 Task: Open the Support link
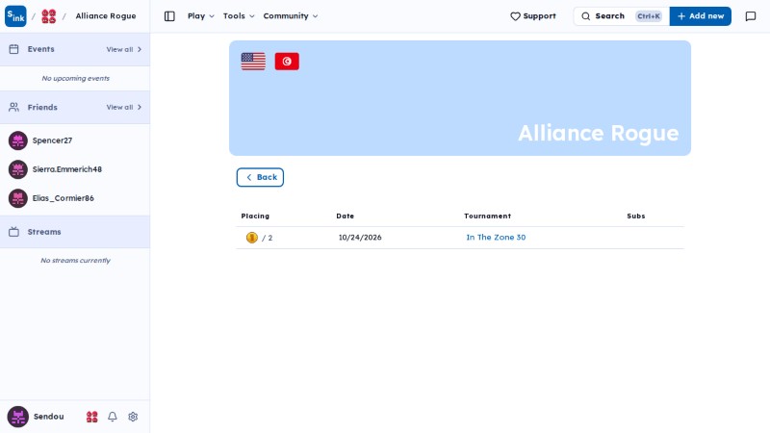click(x=533, y=16)
